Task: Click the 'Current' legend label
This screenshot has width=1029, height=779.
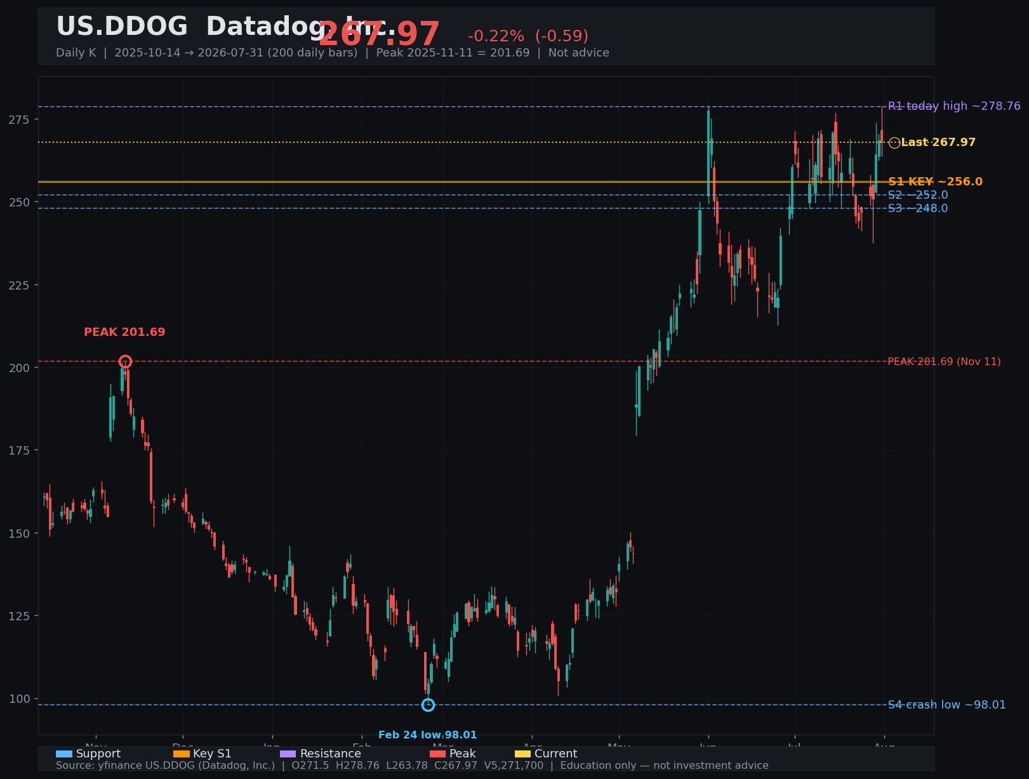Action: coord(556,754)
